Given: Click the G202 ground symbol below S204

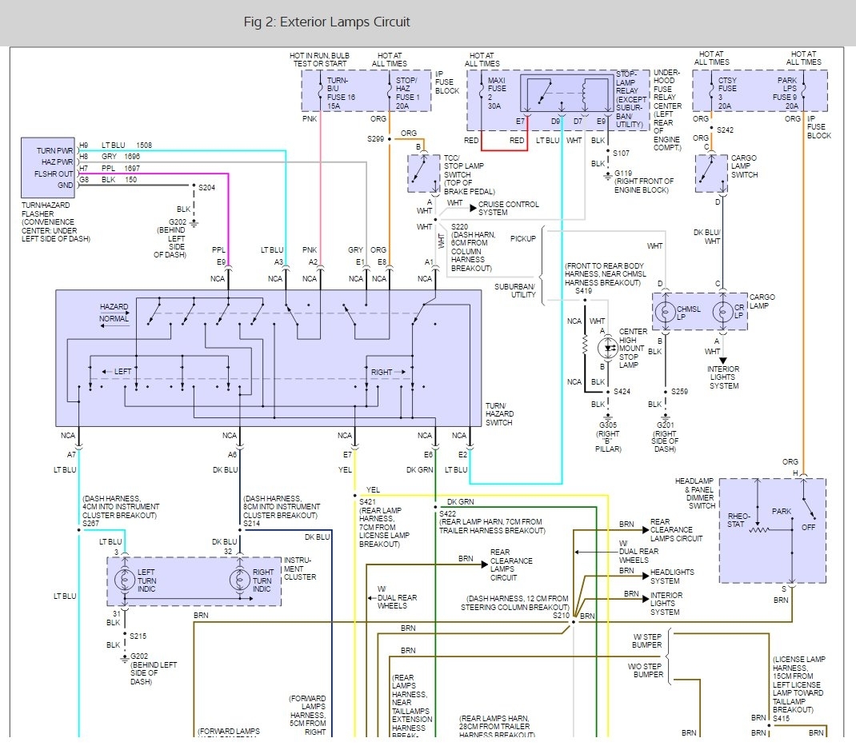Looking at the screenshot, I should (x=194, y=223).
